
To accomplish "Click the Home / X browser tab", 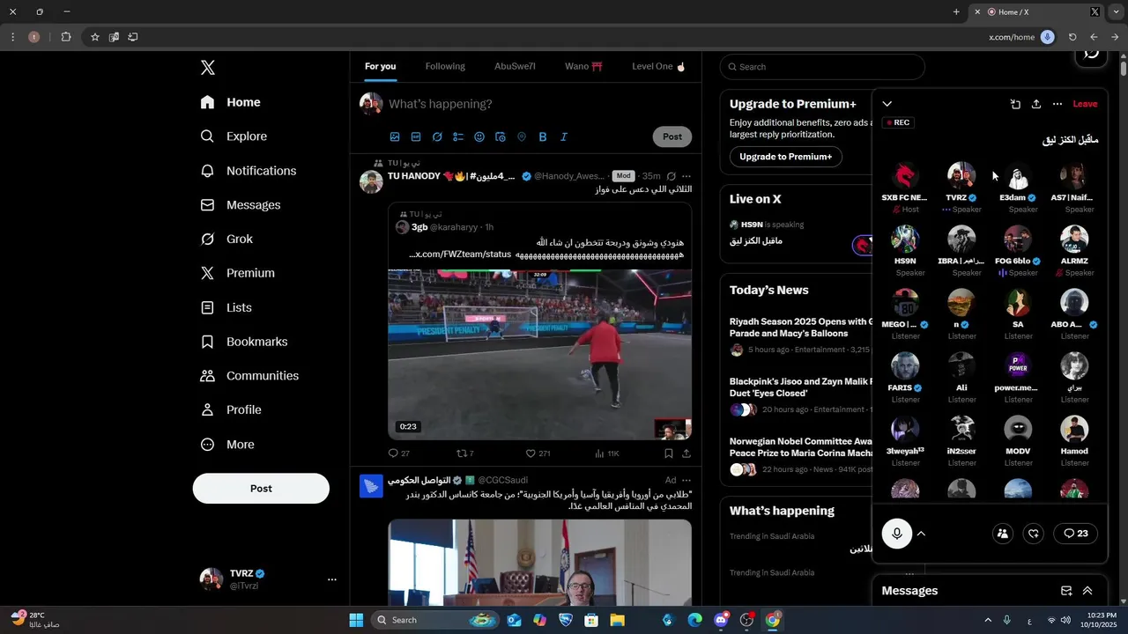I will click(x=1036, y=11).
